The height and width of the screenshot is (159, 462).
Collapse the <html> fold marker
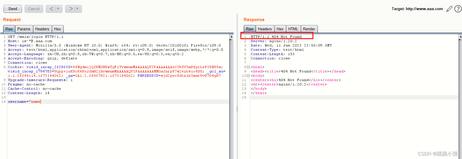(x=248, y=67)
